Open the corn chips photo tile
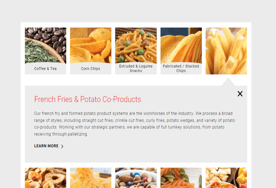 click(91, 46)
